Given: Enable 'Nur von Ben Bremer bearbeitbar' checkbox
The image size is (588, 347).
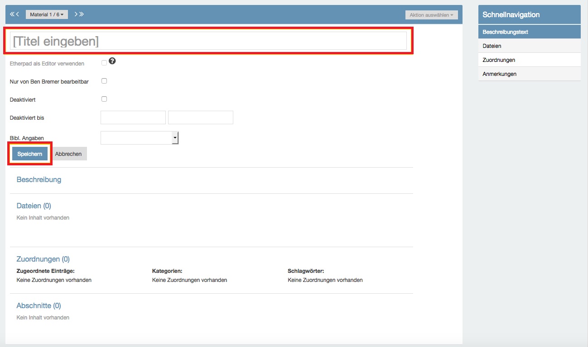Looking at the screenshot, I should pyautogui.click(x=104, y=81).
